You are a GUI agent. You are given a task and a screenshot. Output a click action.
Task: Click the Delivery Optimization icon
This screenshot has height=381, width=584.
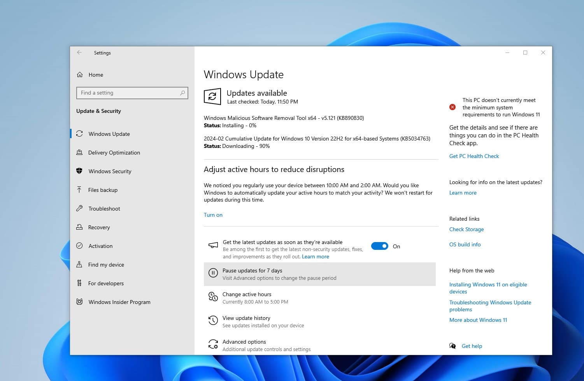[x=79, y=152]
